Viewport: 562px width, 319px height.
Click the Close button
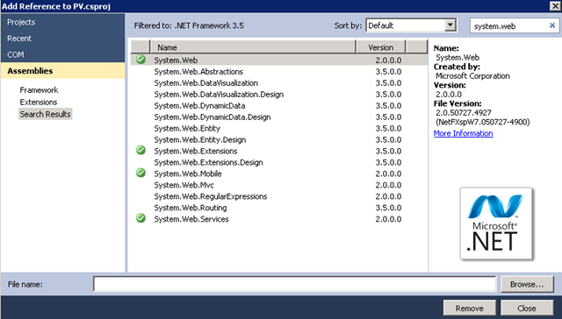tap(527, 308)
